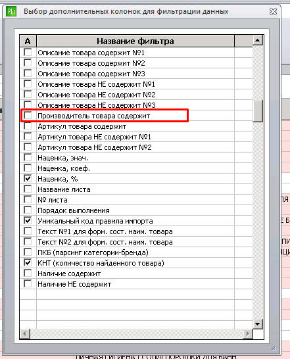Enable 'Наценка, коеф.' checkbox
Image resolution: width=290 pixels, height=359 pixels.
[x=28, y=168]
